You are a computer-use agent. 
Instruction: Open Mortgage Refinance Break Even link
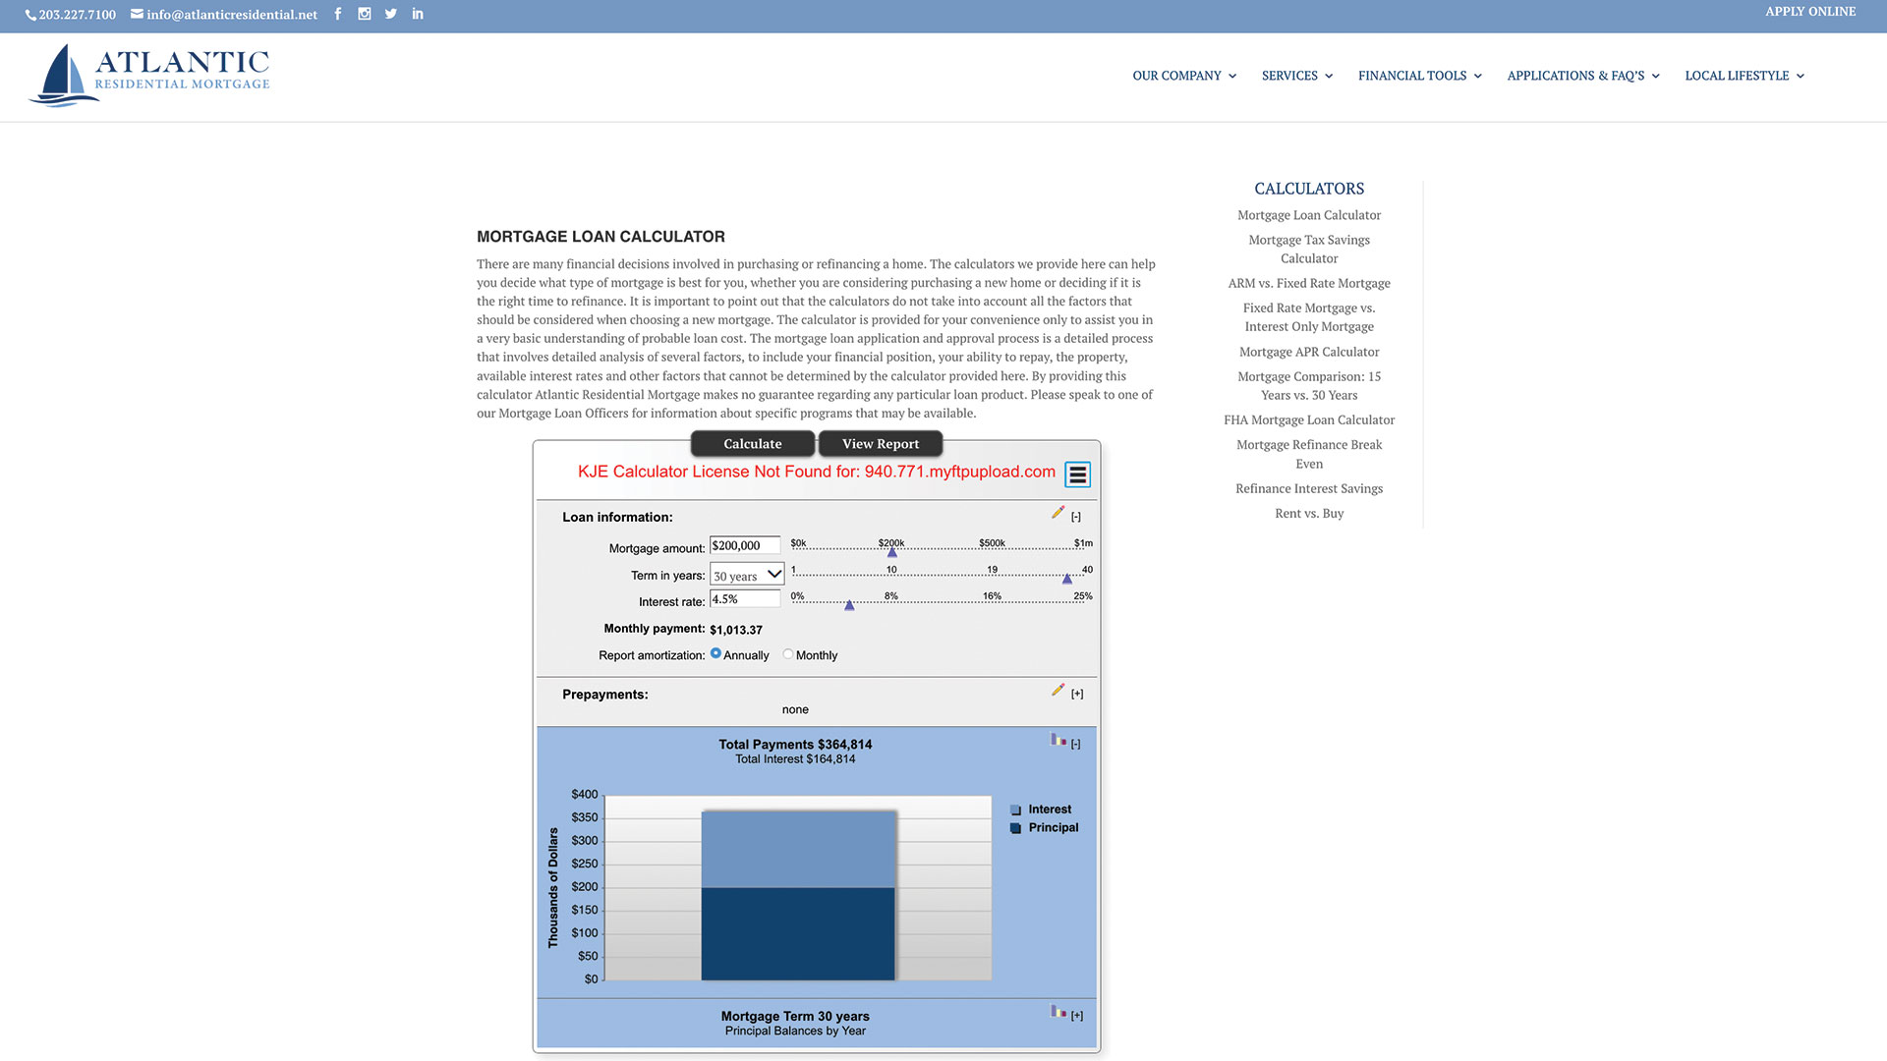tap(1309, 454)
